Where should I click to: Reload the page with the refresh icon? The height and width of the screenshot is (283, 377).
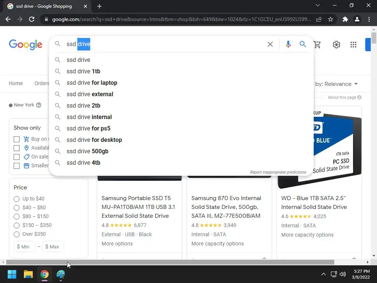pyautogui.click(x=32, y=19)
